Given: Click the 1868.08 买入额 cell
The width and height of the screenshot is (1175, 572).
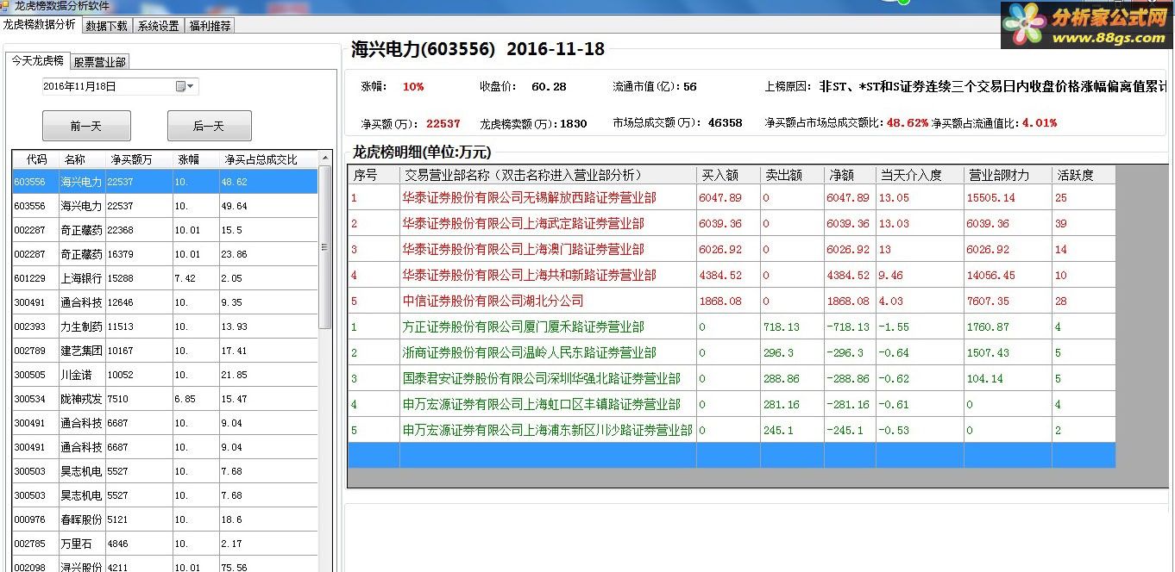Looking at the screenshot, I should pyautogui.click(x=728, y=301).
